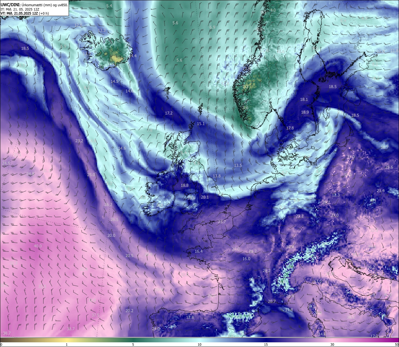Click the color scale label 15
The image size is (399, 347).
(x=266, y=345)
